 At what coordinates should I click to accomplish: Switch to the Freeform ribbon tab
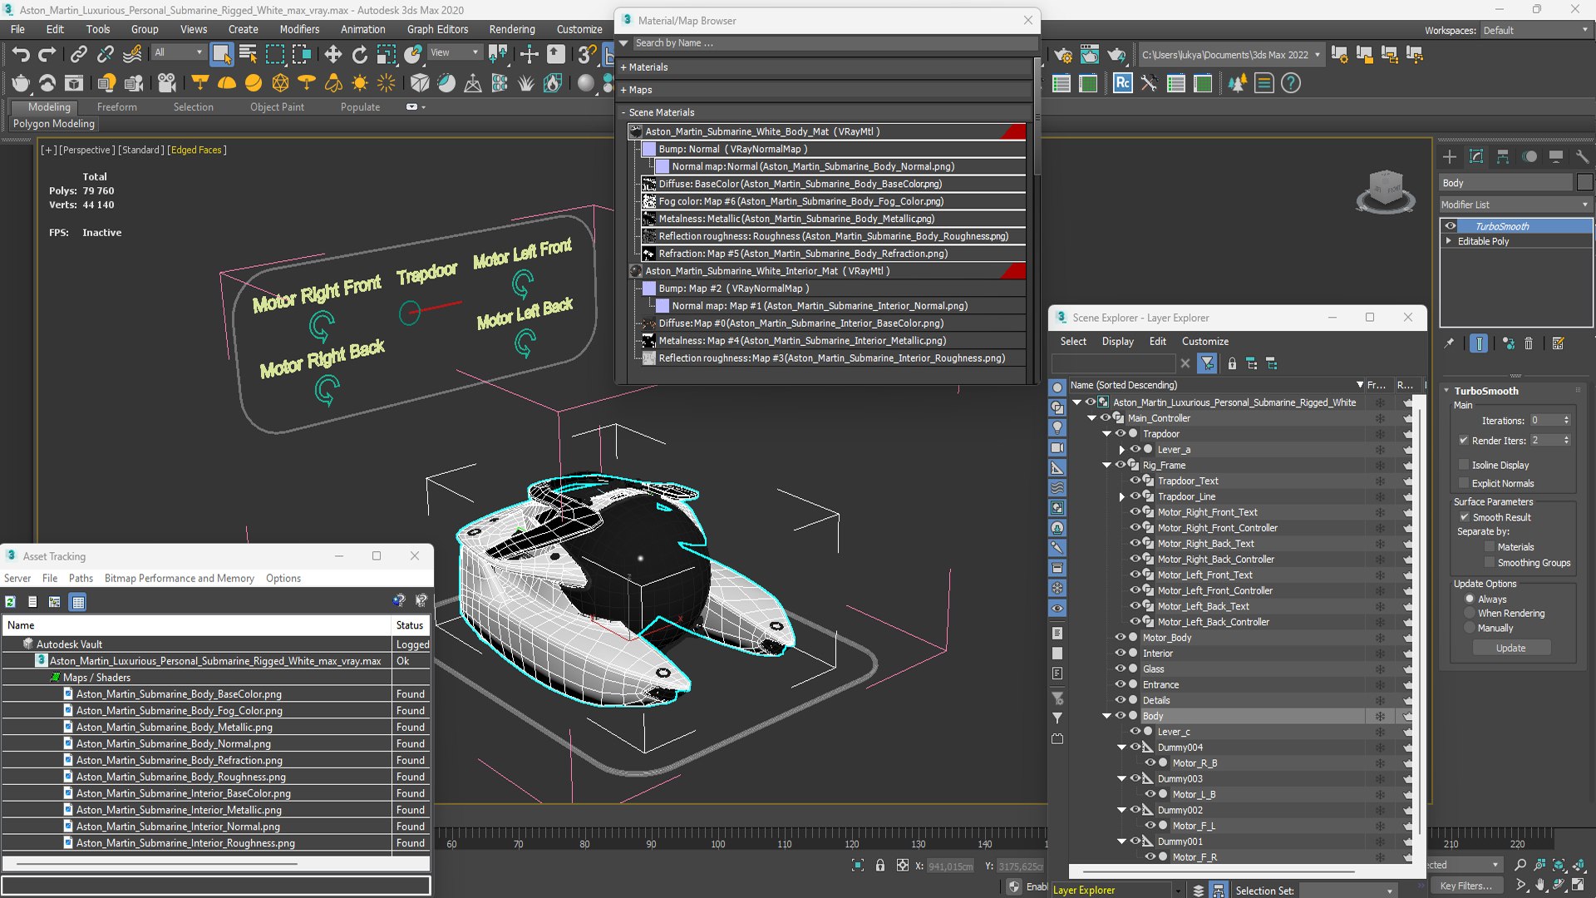click(116, 107)
